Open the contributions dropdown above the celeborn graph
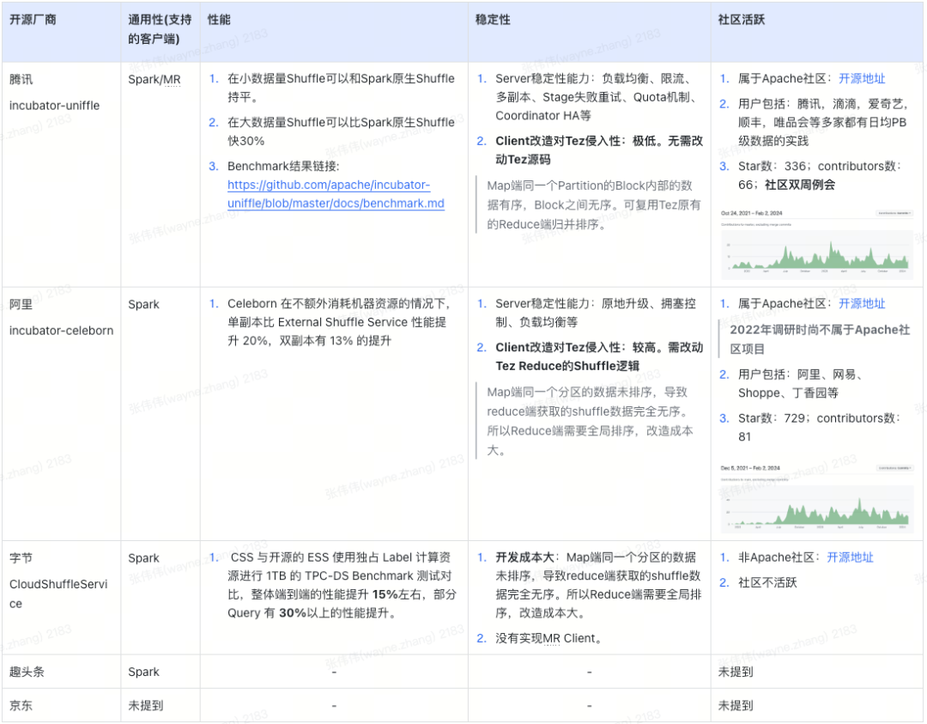This screenshot has width=927, height=724. (x=895, y=468)
